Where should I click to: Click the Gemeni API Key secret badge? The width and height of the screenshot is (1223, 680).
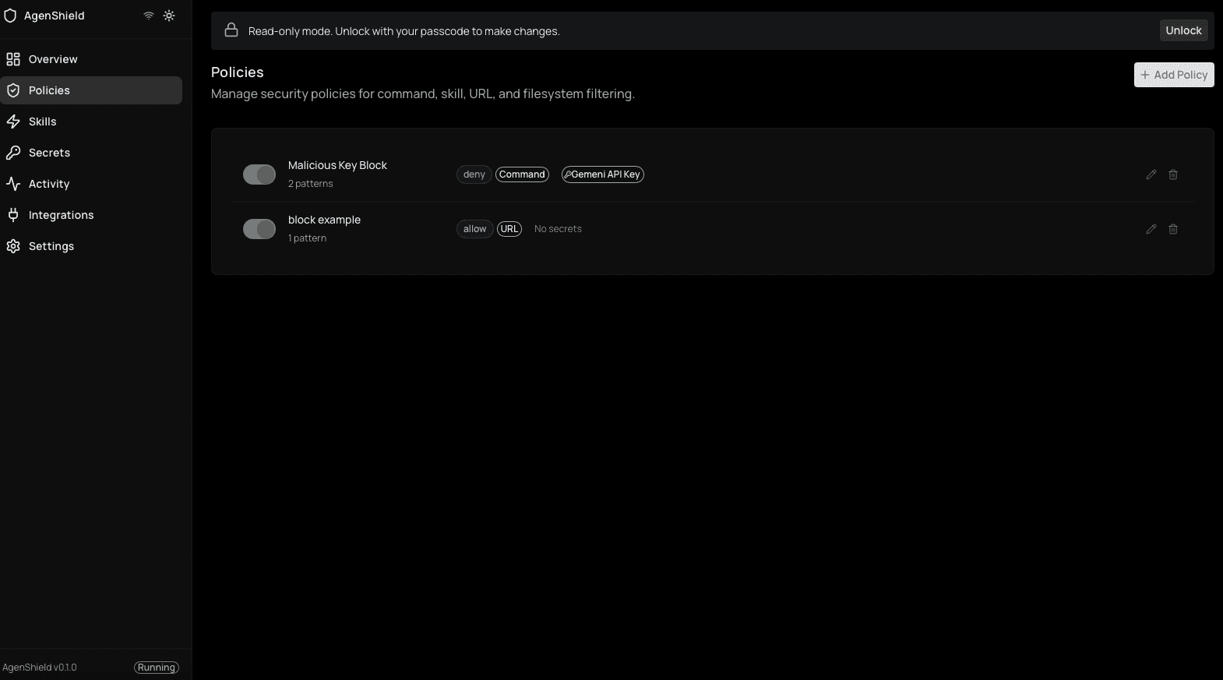point(603,174)
